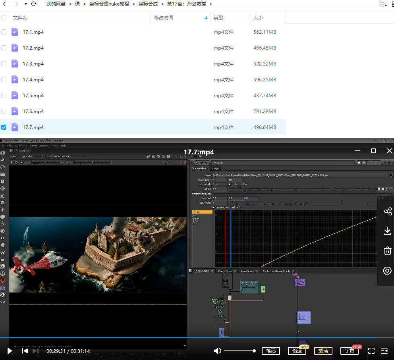
Task: Open the video playlist panel icon
Action: (384, 351)
